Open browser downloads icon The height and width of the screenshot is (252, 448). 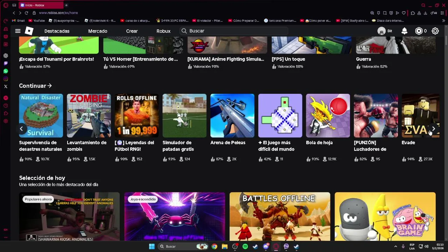[425, 13]
